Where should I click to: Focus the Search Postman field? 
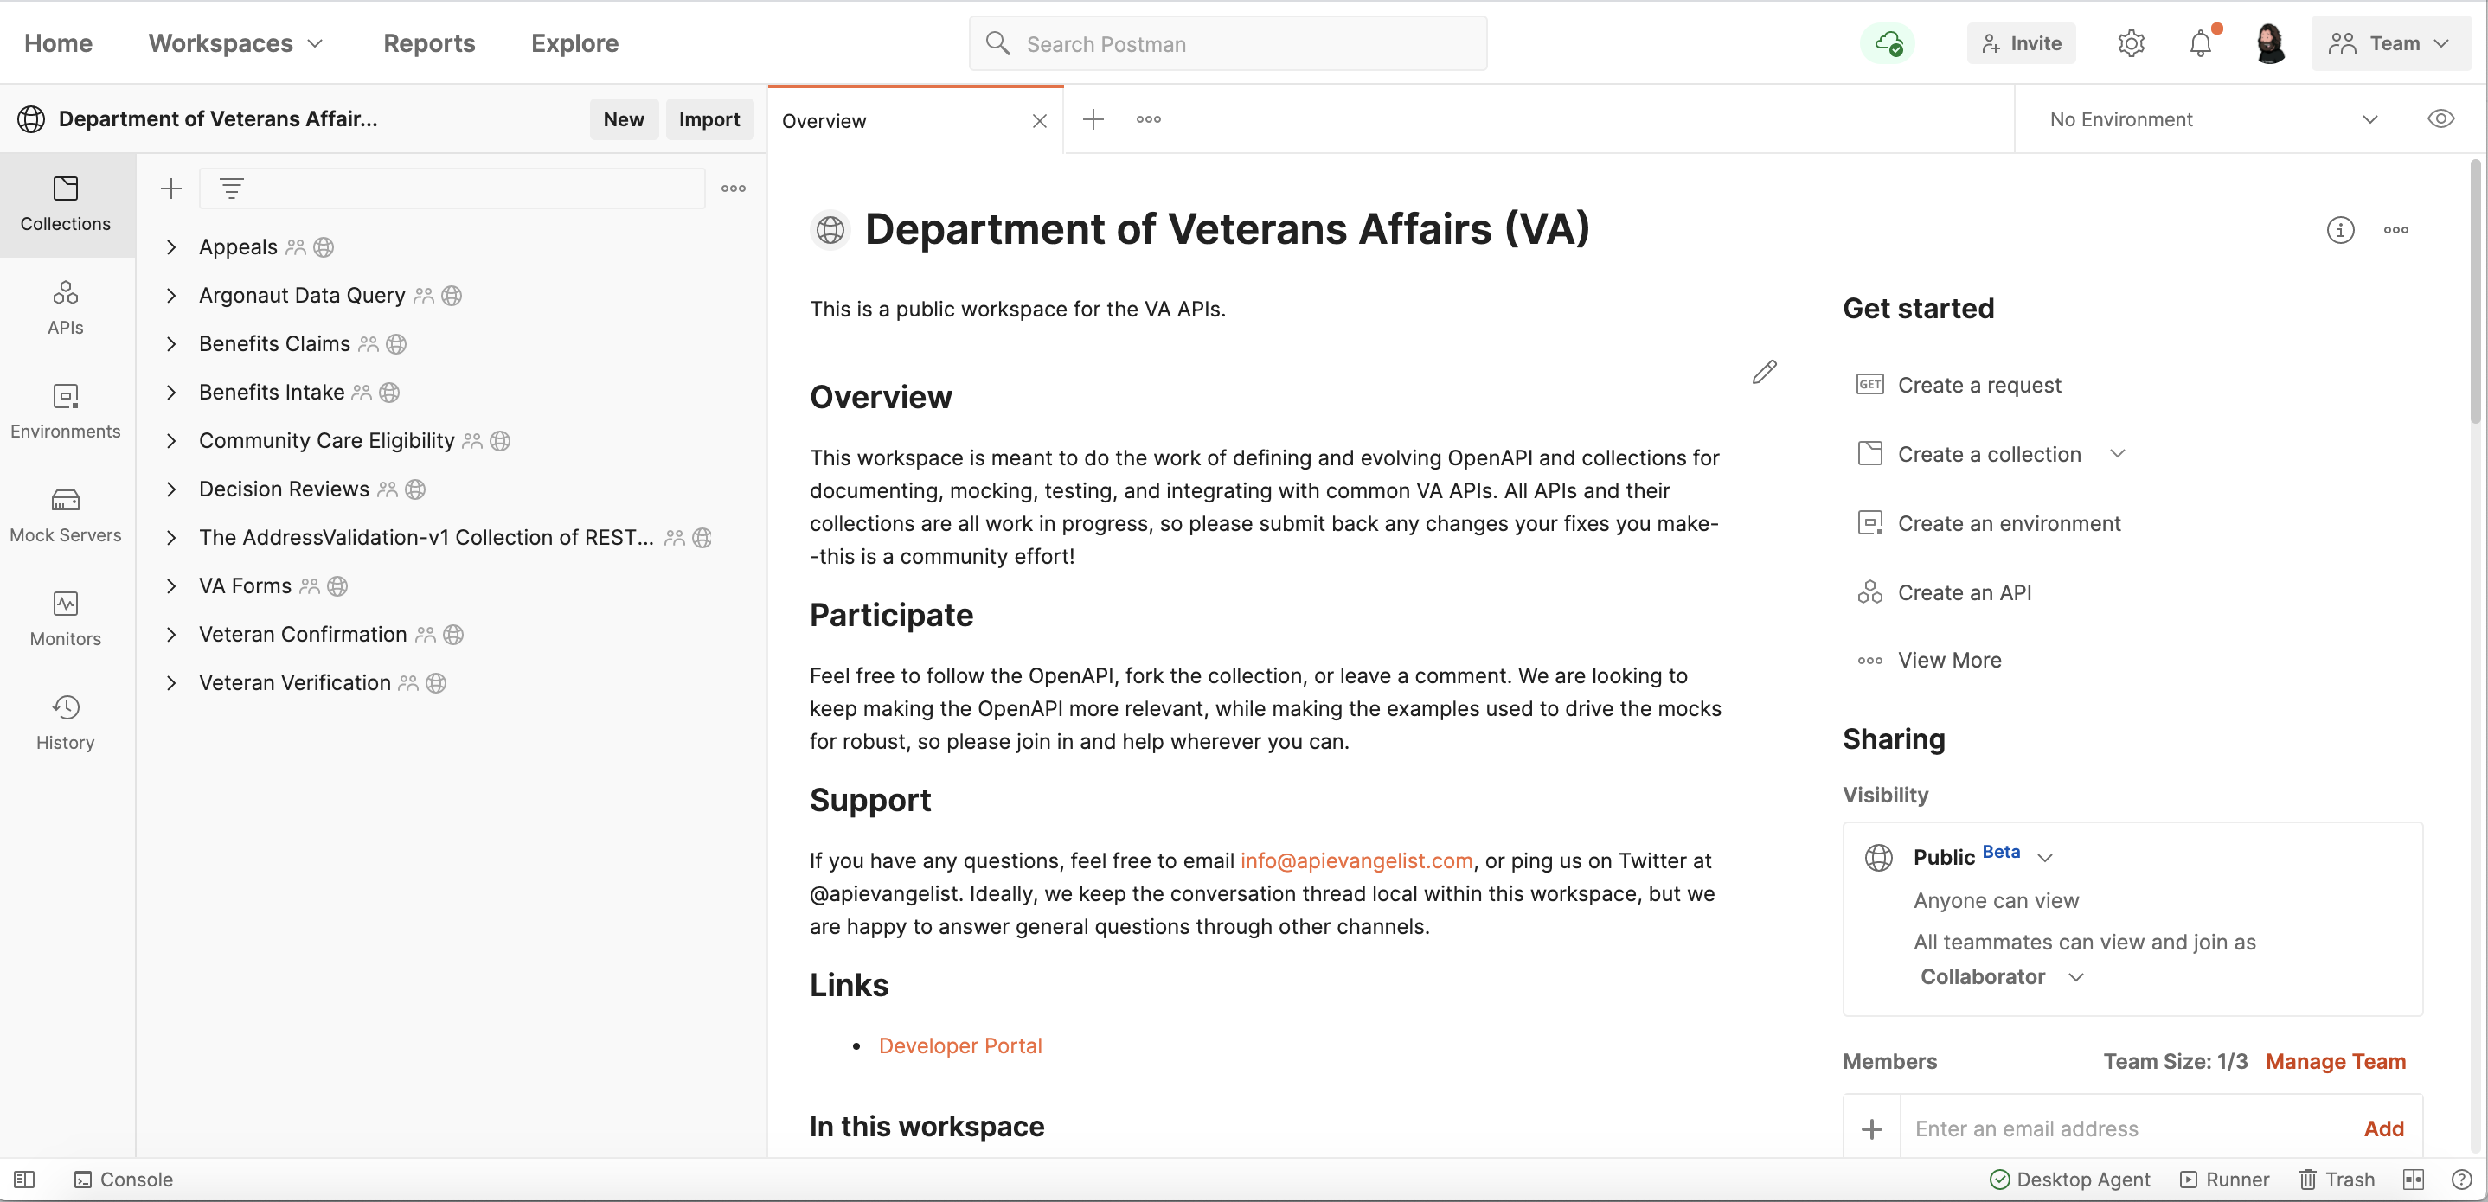coord(1228,43)
